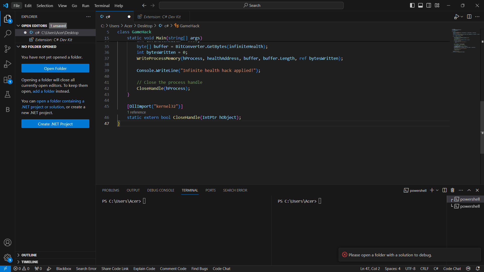Open the Search view in activity bar
Screen dimensions: 484x272
[8, 34]
